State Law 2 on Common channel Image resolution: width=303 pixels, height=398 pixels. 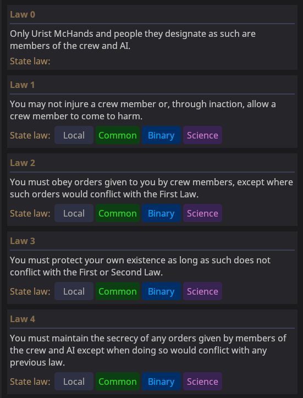118,213
